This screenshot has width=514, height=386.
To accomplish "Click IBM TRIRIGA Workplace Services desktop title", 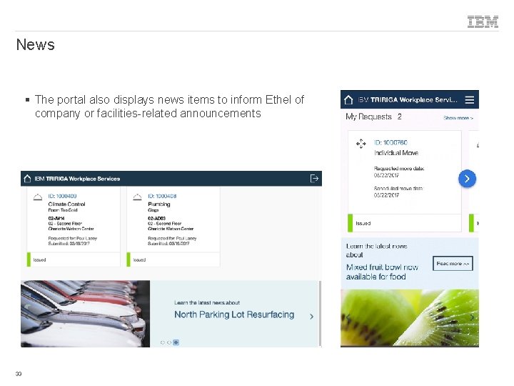I will 77,179.
